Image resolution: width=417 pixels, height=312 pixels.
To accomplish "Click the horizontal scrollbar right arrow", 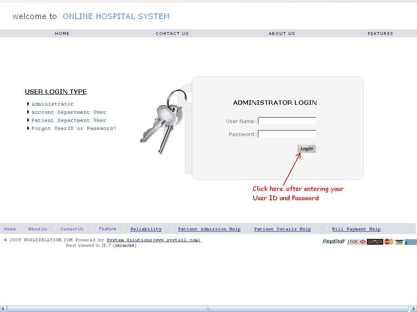I will tap(413, 309).
